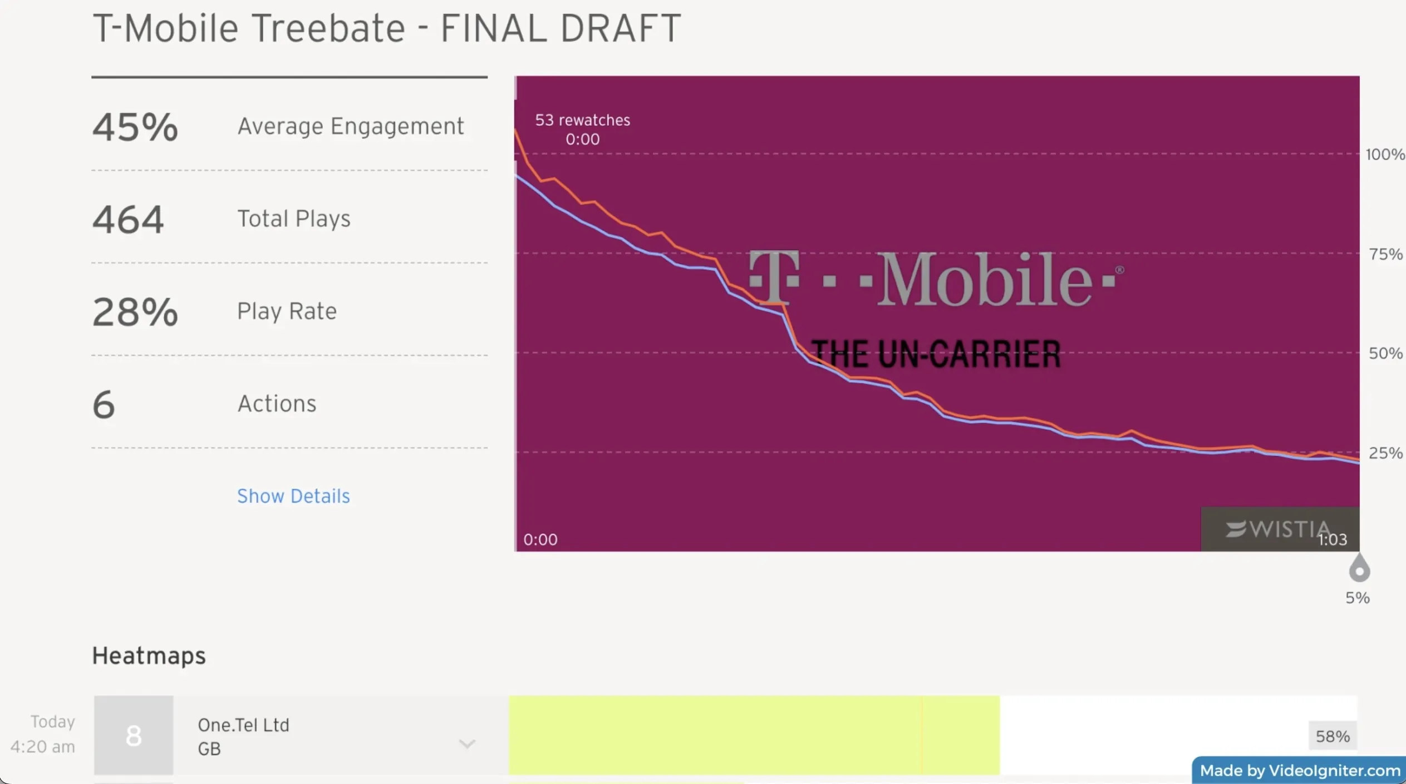Viewport: 1406px width, 784px height.
Task: Click THE UN-CARRIER text in the video
Action: coord(936,354)
